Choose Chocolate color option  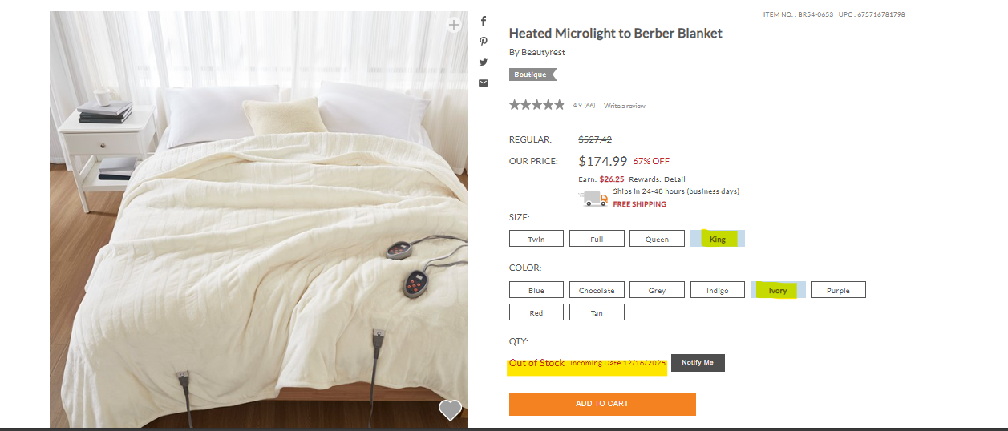597,290
